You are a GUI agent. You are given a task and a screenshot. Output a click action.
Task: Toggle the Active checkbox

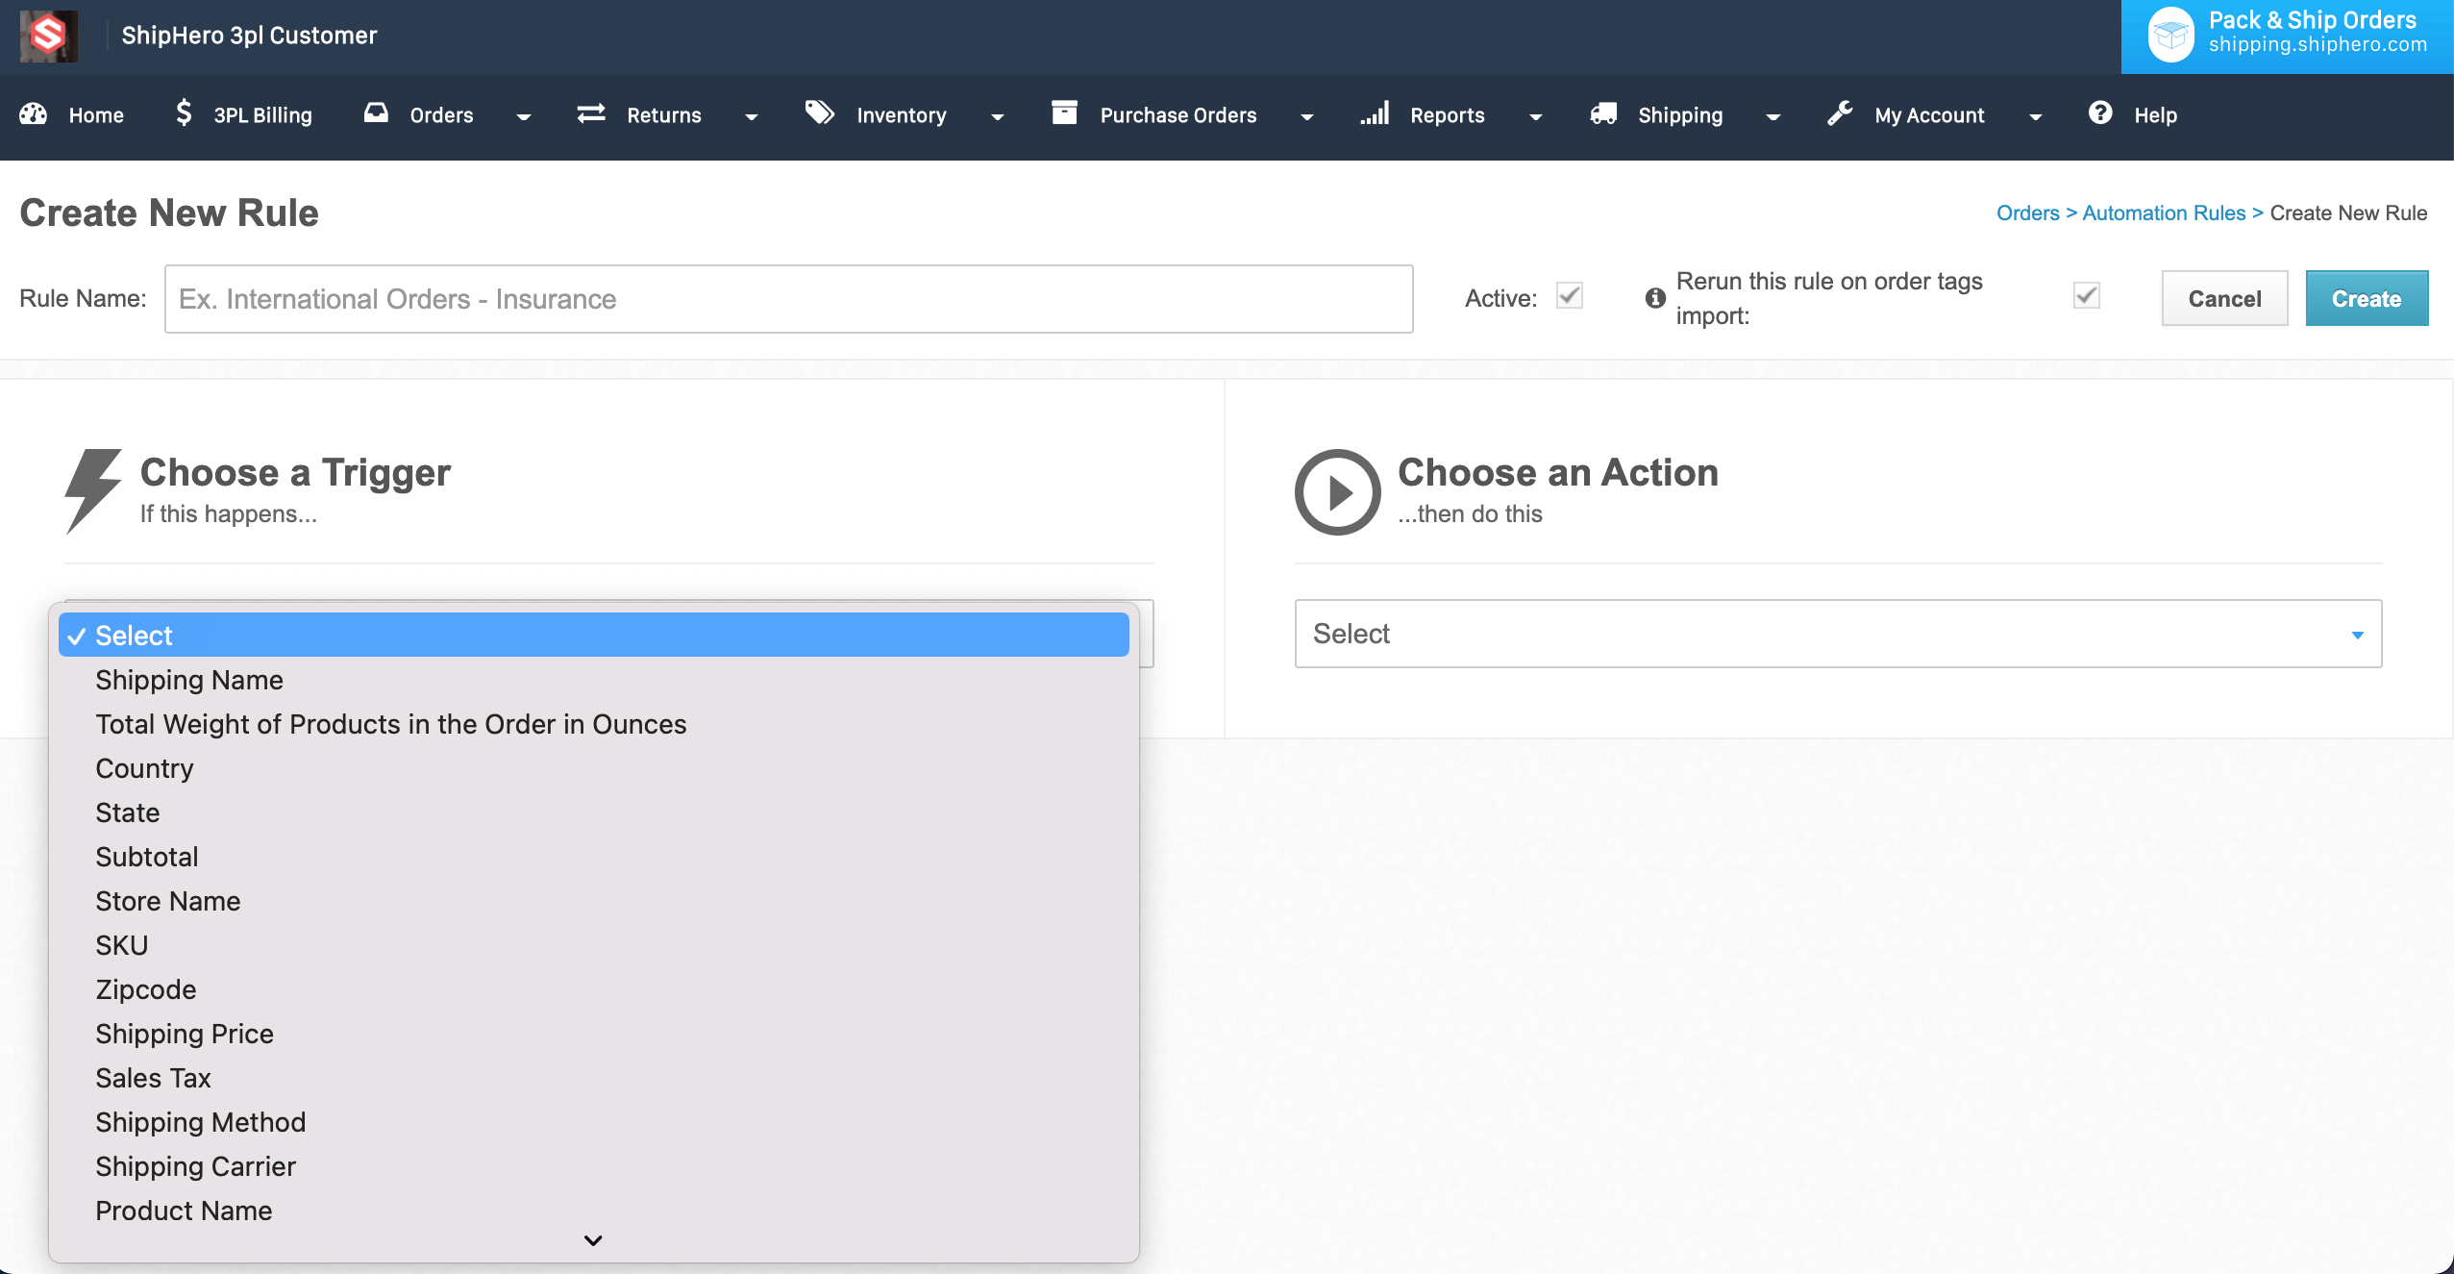1570,295
